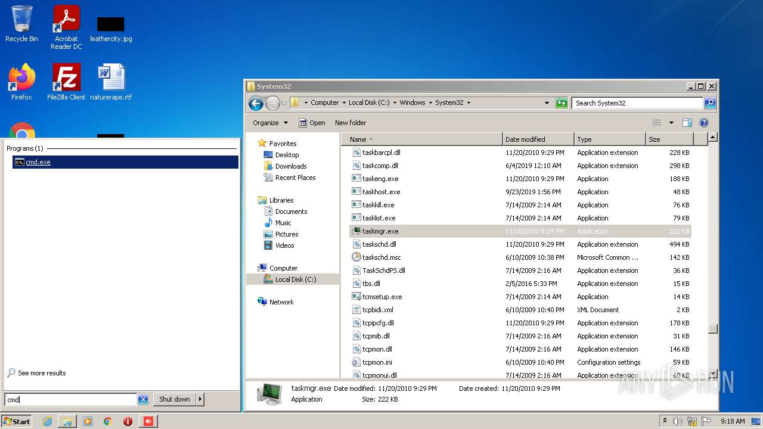Click the Search System32 input field

click(638, 103)
